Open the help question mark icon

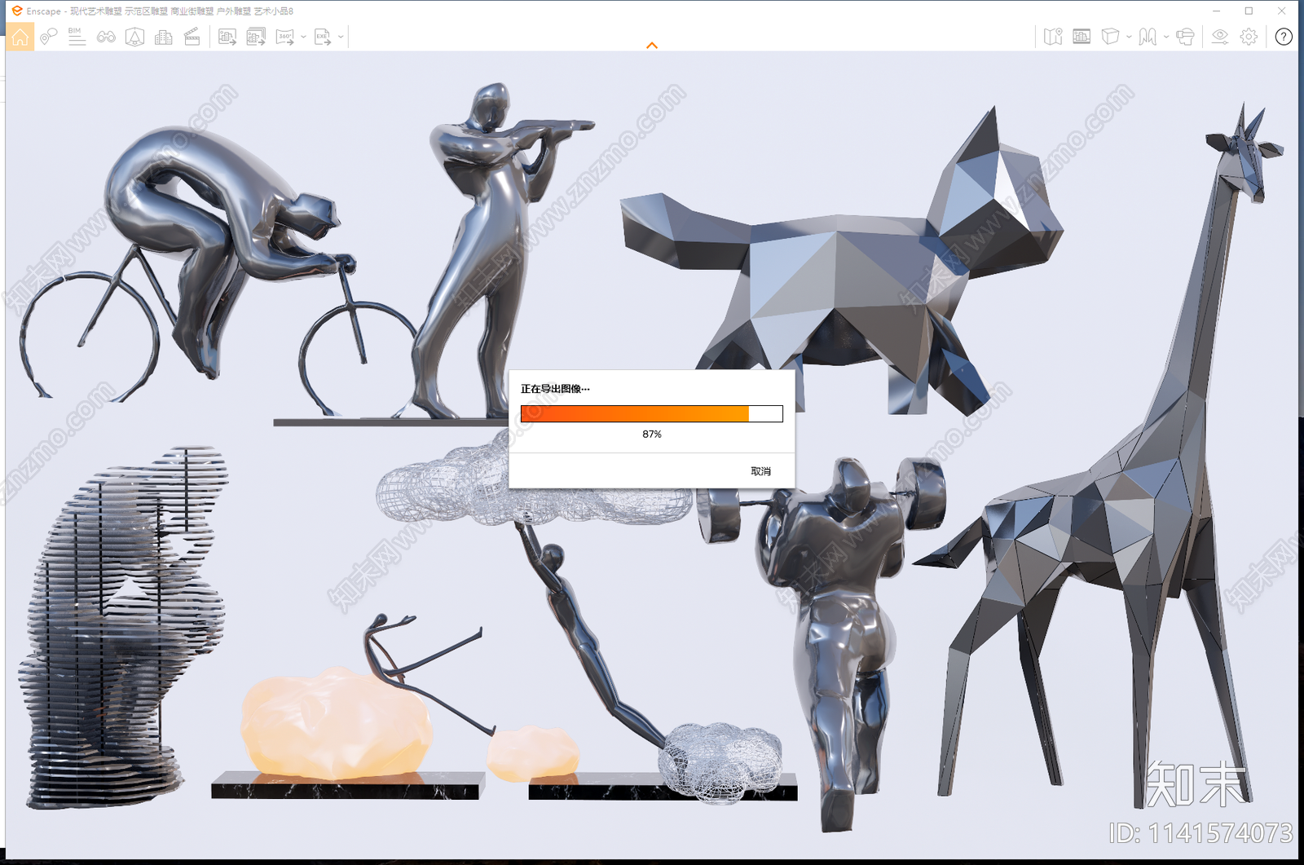tap(1284, 37)
